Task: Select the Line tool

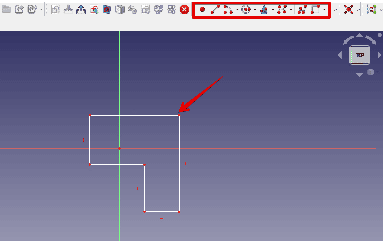Action: pos(215,9)
